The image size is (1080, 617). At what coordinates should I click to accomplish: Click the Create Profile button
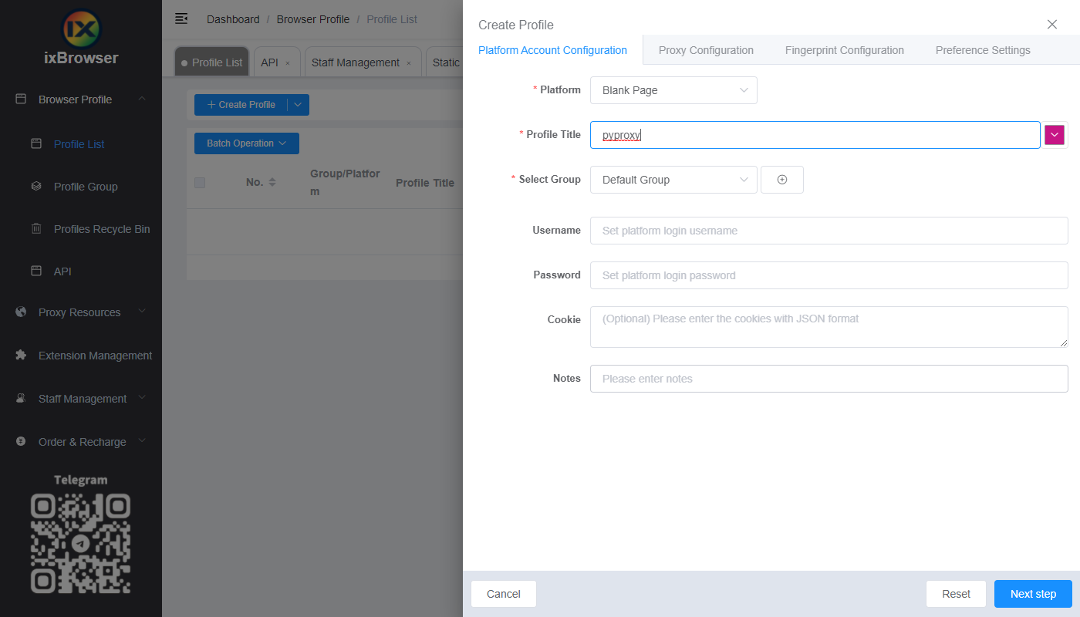click(x=241, y=105)
